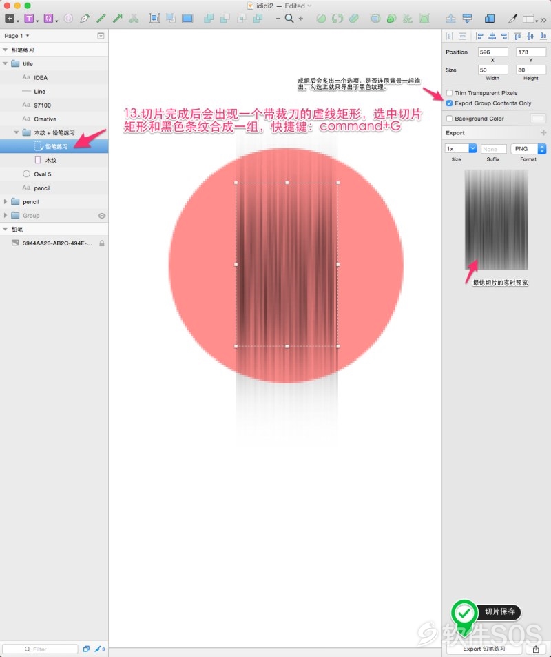The image size is (551, 657).
Task: Align selected layers to the left edge
Action: [479, 37]
